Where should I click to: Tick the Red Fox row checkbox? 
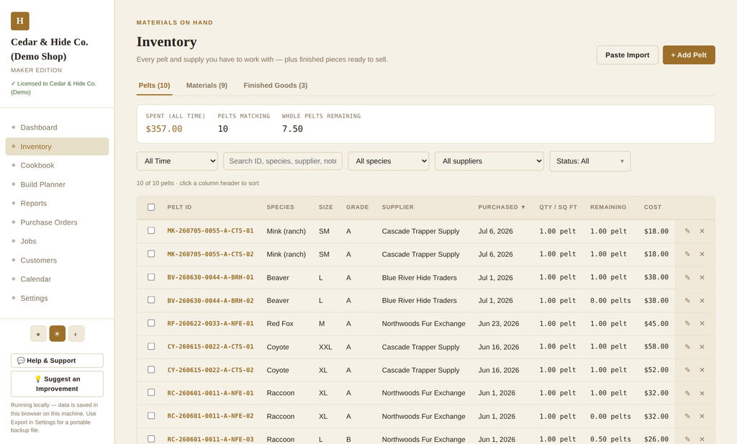151,323
